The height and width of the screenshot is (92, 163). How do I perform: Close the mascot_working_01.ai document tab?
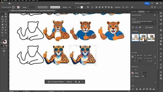point(9,11)
